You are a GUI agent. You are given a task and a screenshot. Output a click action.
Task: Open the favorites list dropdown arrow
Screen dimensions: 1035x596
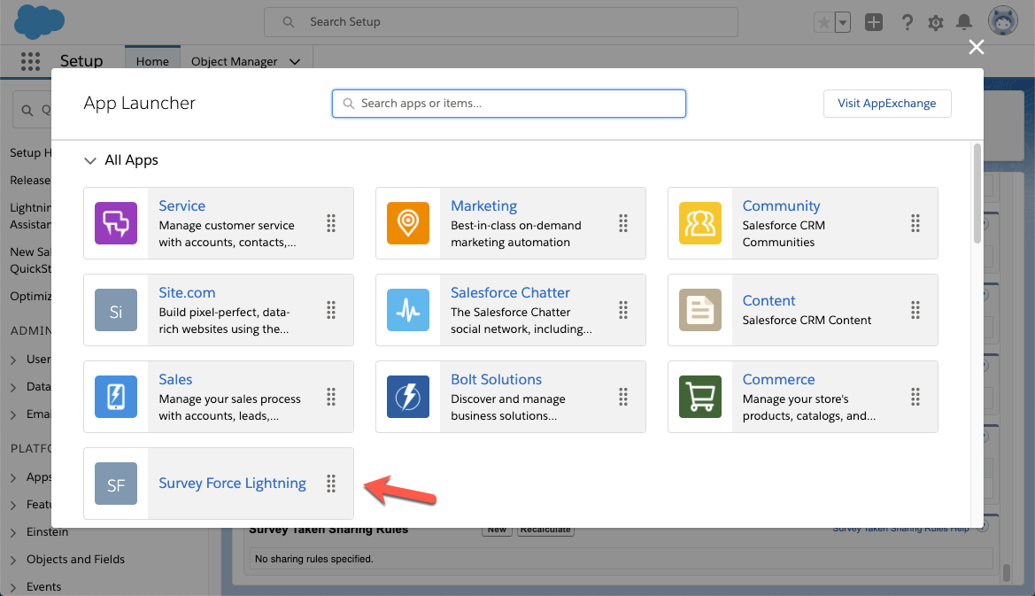point(843,22)
